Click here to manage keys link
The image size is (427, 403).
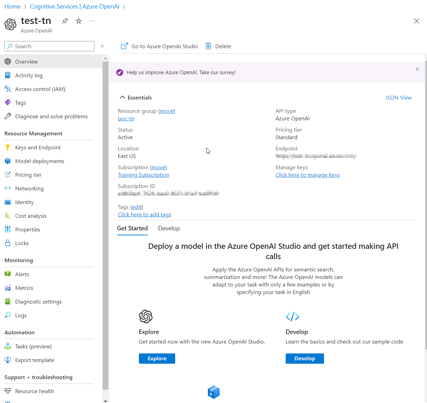click(308, 175)
